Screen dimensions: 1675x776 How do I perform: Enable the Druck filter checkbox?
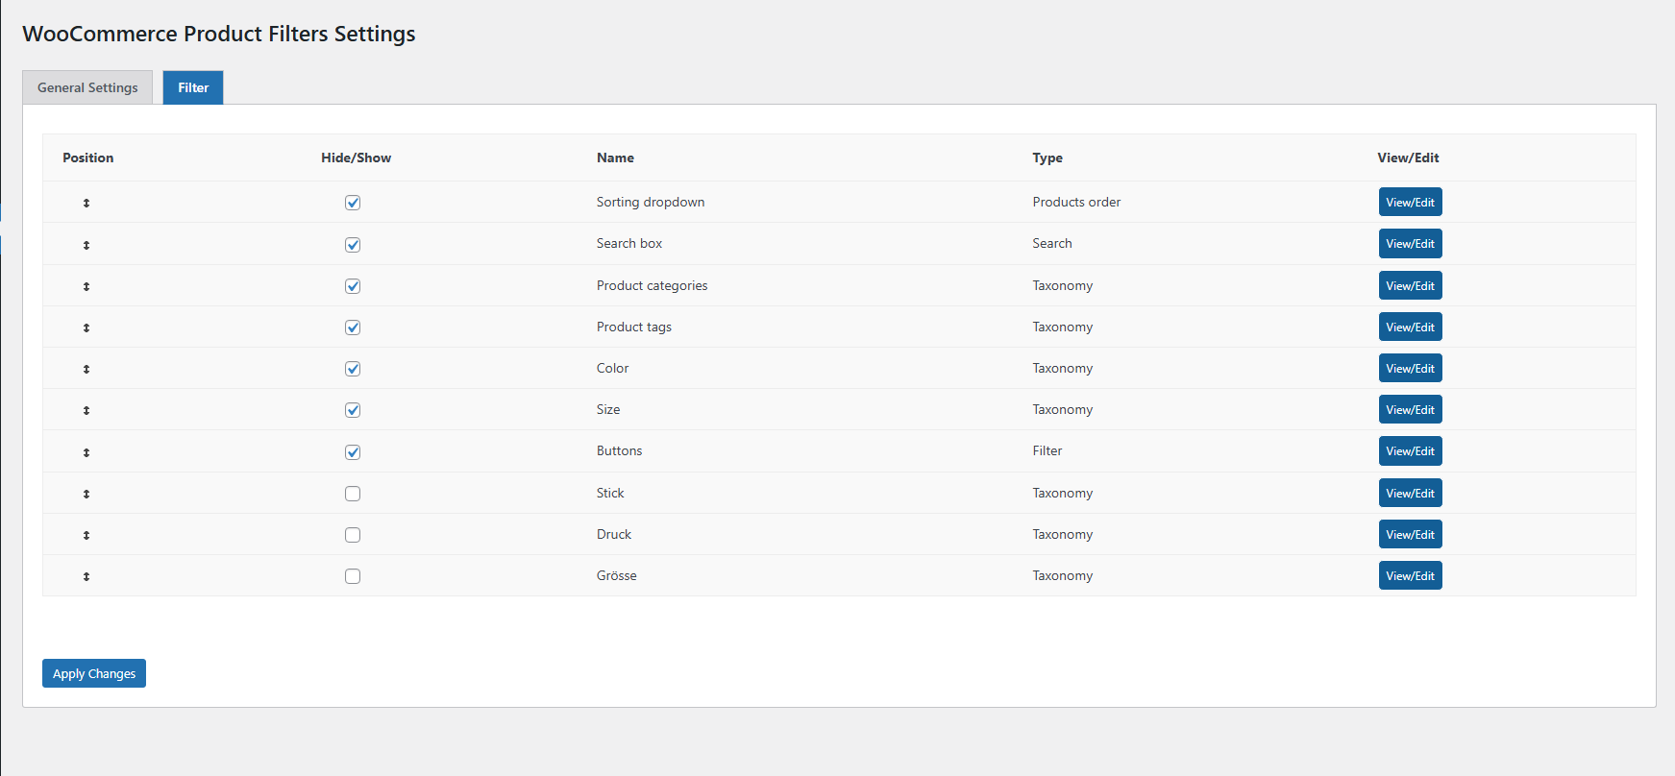(353, 535)
